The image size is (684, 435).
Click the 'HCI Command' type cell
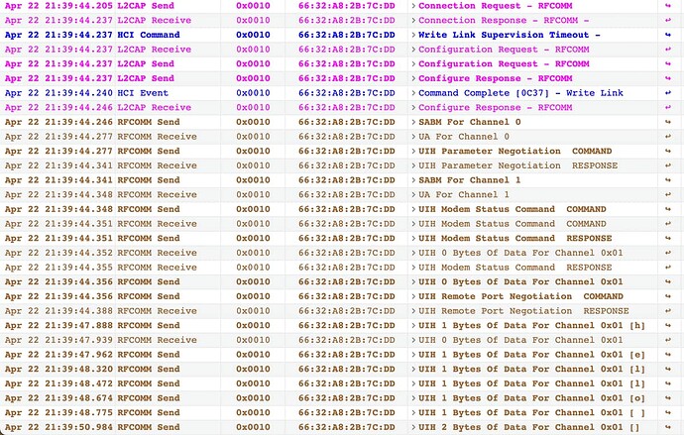pyautogui.click(x=149, y=35)
